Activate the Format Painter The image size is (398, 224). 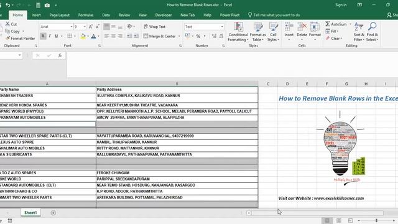tap(20, 39)
